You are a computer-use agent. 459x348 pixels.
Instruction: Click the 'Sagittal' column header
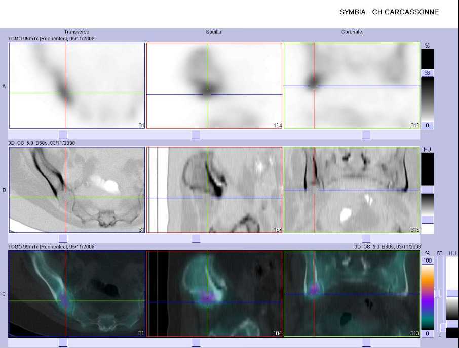[214, 32]
